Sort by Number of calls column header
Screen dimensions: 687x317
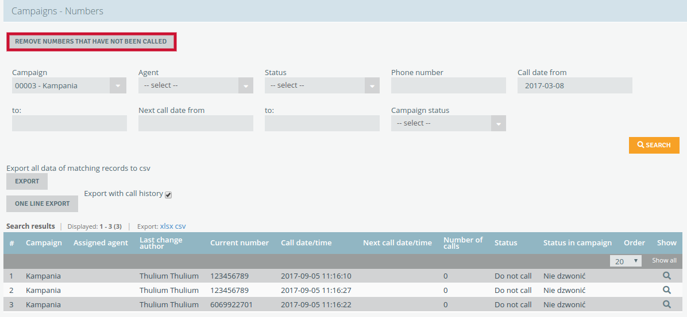[463, 243]
